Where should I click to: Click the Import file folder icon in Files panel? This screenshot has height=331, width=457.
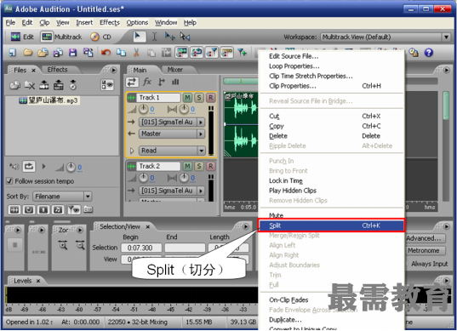[14, 85]
